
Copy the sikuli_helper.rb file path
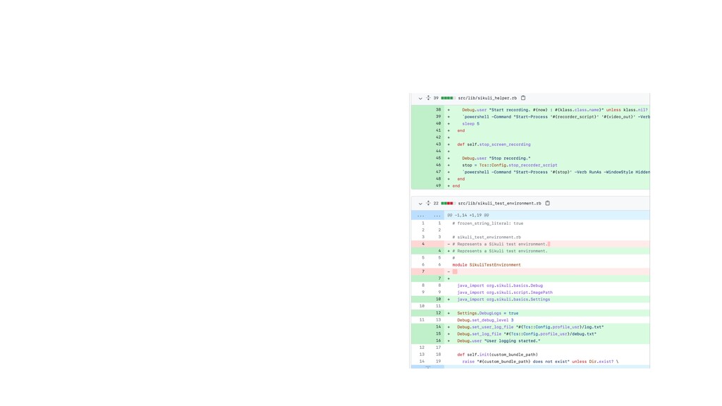(x=523, y=98)
